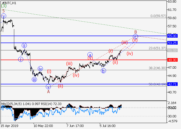The image size is (181, 129).
Task: Click the #INTC,H1 chart symbol title
Action: tap(9, 2)
